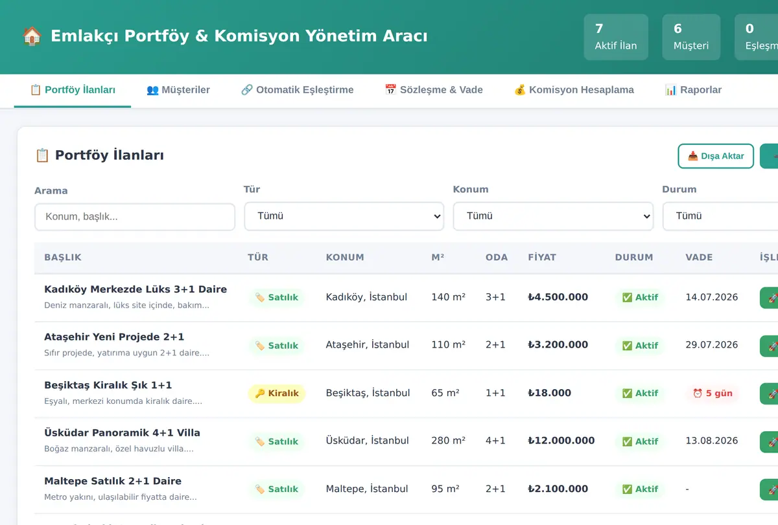Click the Aktif İlan stat card
The width and height of the screenshot is (778, 525).
(x=616, y=37)
